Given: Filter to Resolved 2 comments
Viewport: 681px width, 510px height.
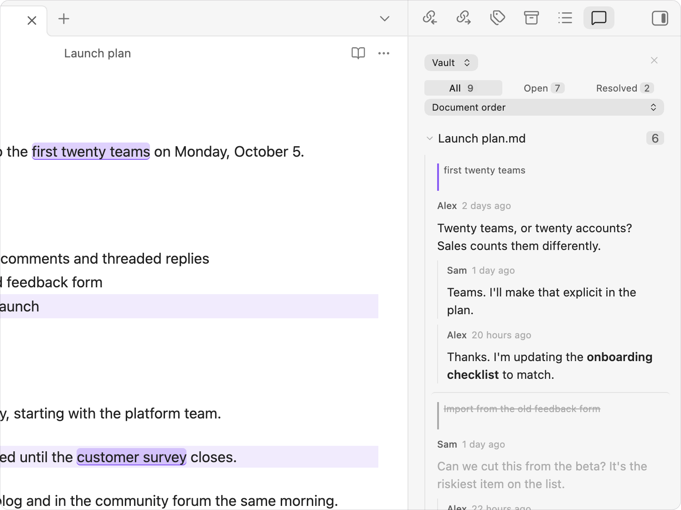Looking at the screenshot, I should tap(624, 88).
